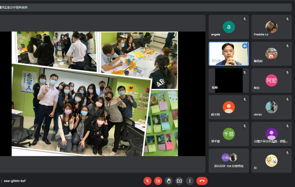Select Freddie Lo's participant tile
The image size is (295, 187).
(271, 27)
